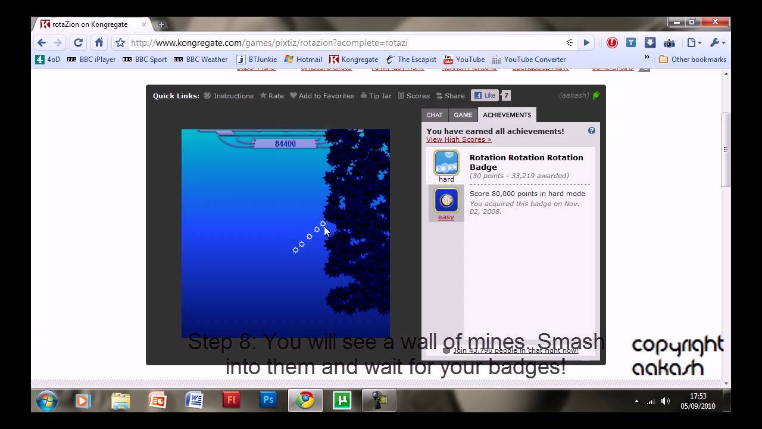Click the Rate star quick link
The width and height of the screenshot is (762, 429).
click(x=271, y=96)
